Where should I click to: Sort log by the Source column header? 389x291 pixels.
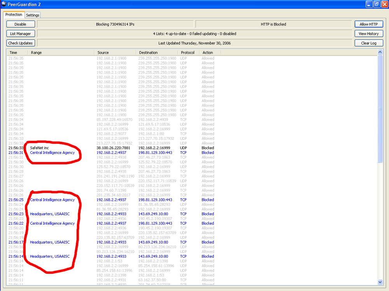tap(115, 52)
